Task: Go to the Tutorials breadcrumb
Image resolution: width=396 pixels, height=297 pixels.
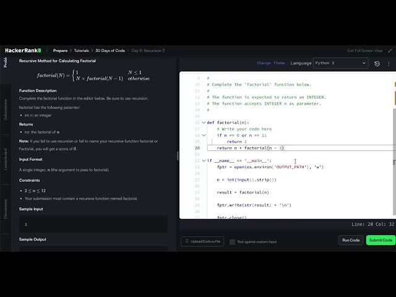Action: pyautogui.click(x=81, y=51)
